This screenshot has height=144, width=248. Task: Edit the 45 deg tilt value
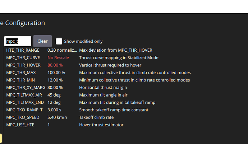[x=54, y=95]
